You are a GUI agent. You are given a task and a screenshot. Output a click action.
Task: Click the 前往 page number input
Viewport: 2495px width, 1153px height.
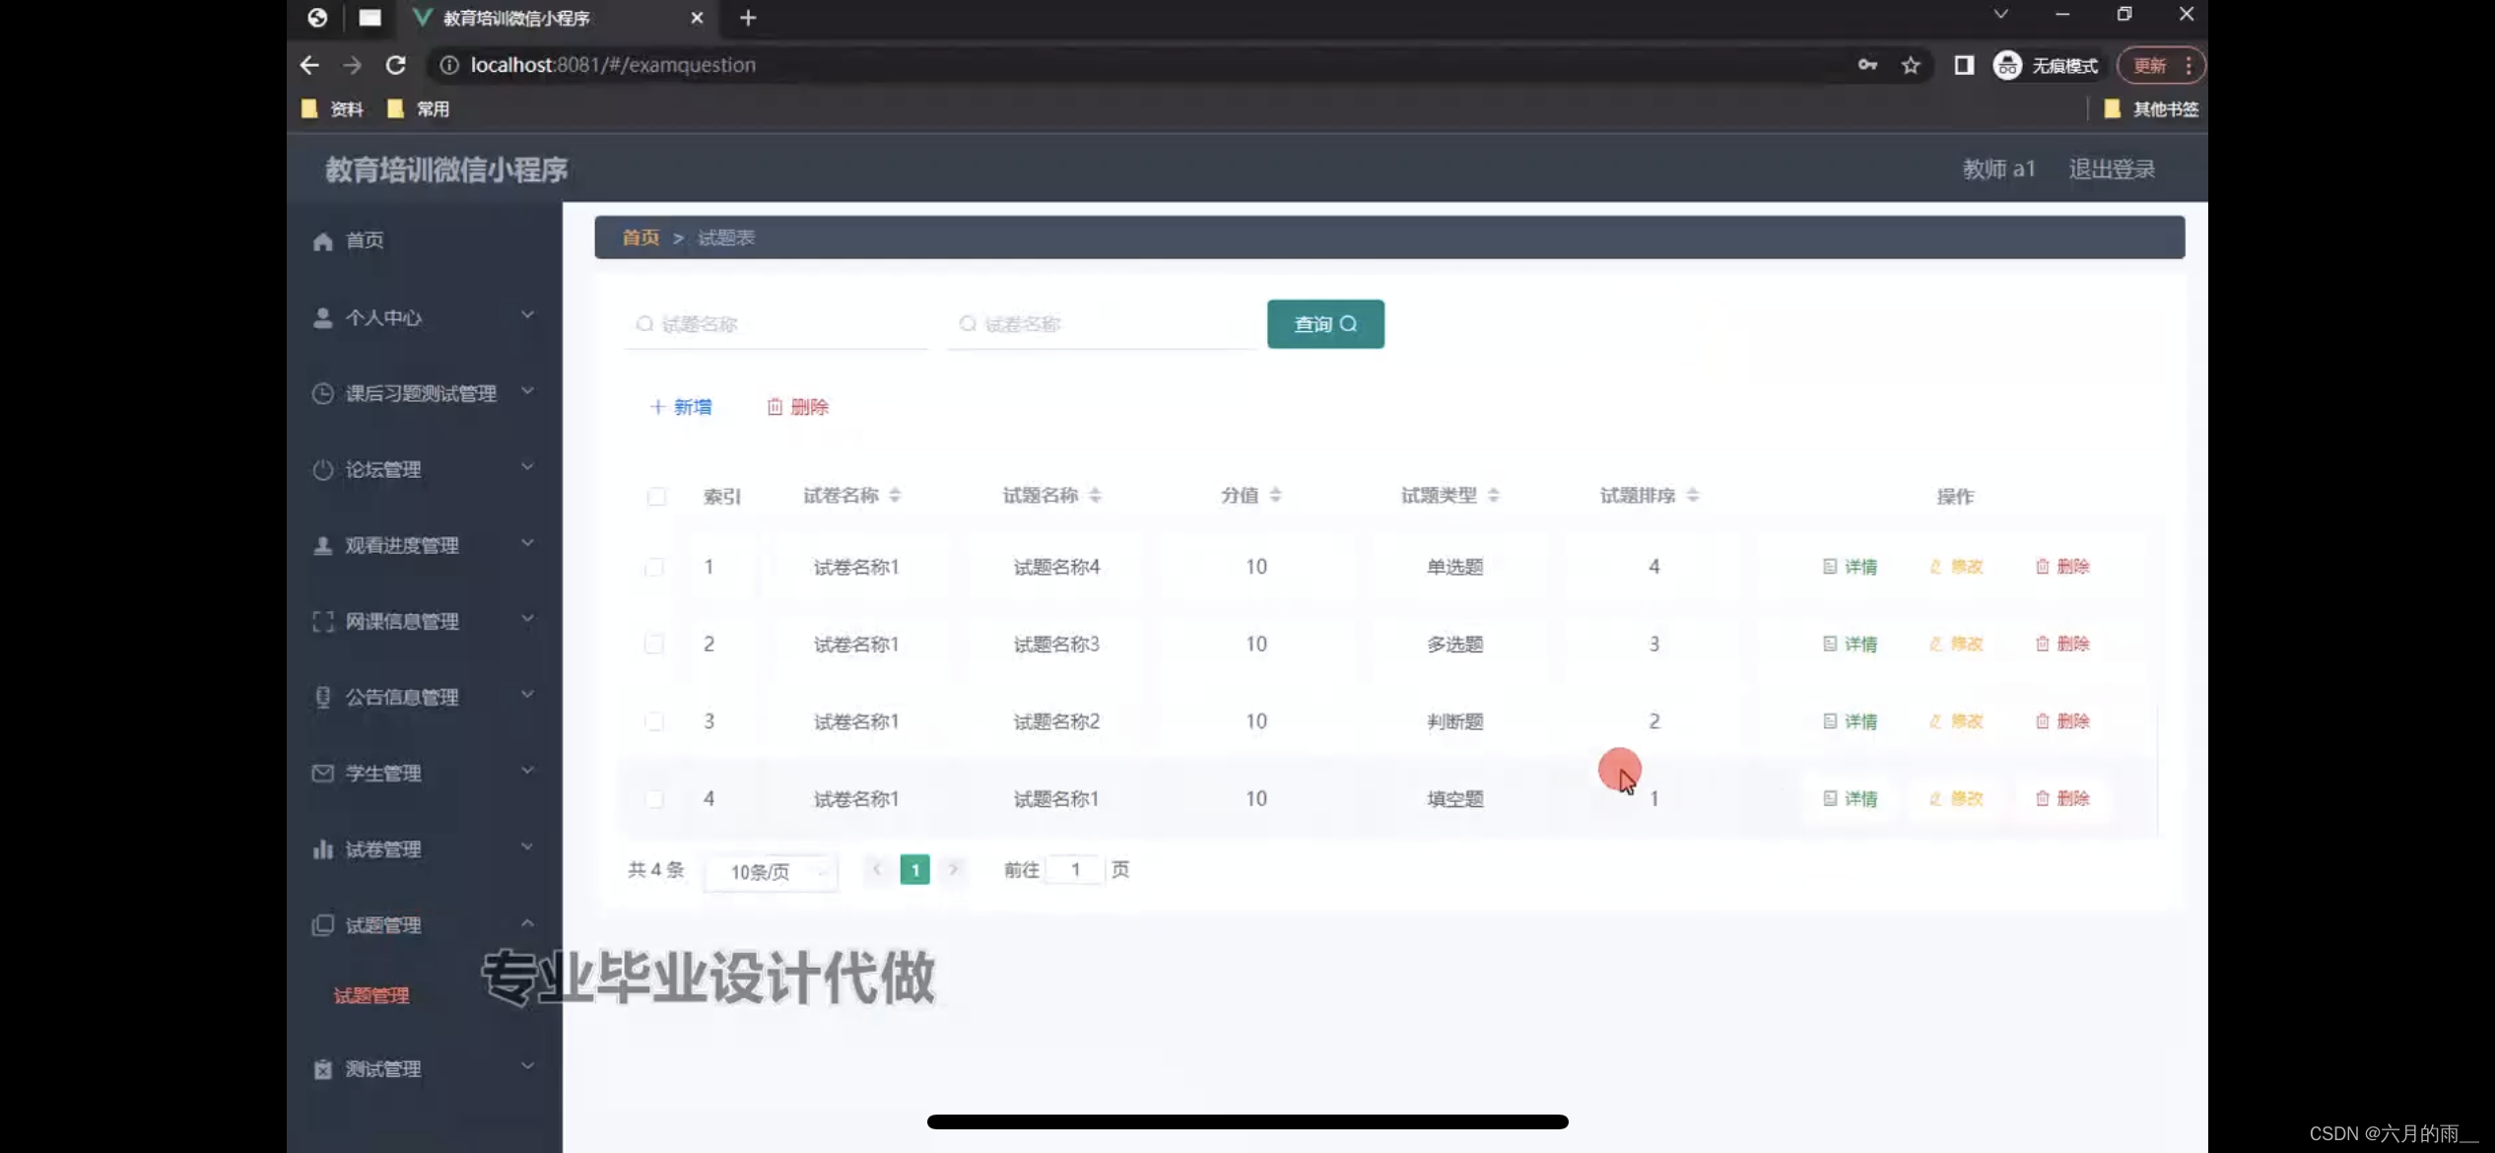(1075, 870)
